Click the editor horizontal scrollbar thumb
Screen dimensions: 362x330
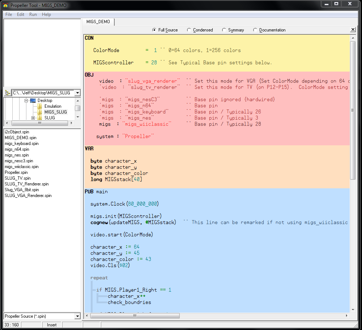point(135,316)
